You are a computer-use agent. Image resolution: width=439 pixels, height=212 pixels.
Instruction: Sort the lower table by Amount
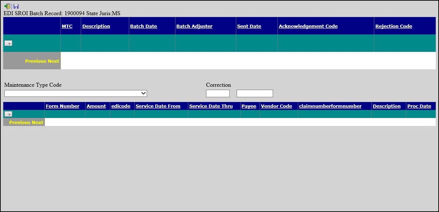[x=96, y=106]
